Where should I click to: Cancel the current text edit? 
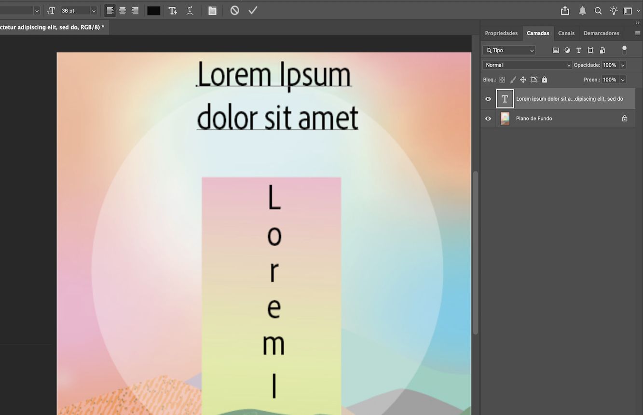(x=234, y=10)
